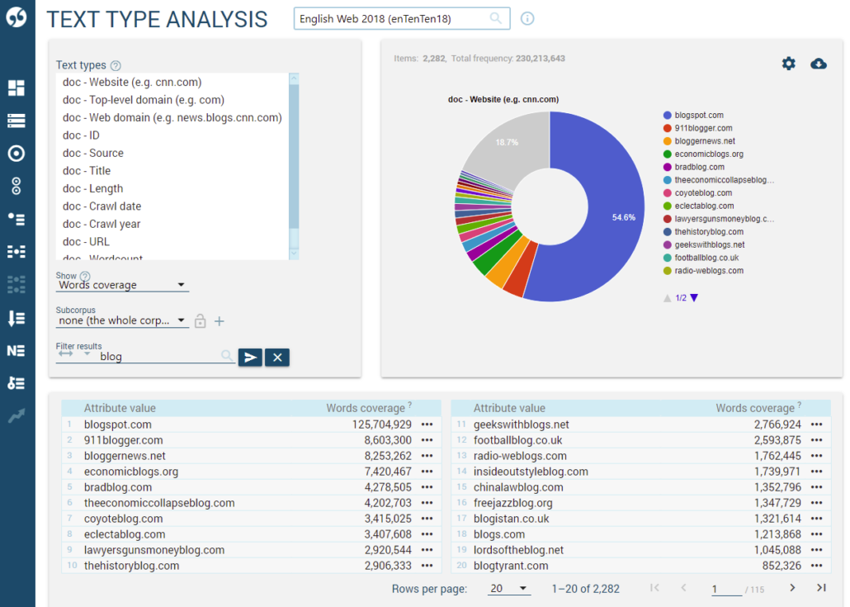
Task: Open the Dashboard icon in the sidebar
Action: (17, 88)
